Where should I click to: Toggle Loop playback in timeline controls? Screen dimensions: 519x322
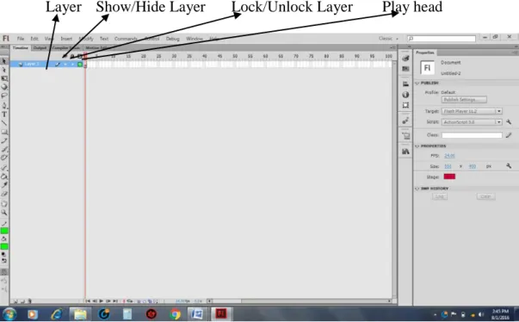point(130,301)
